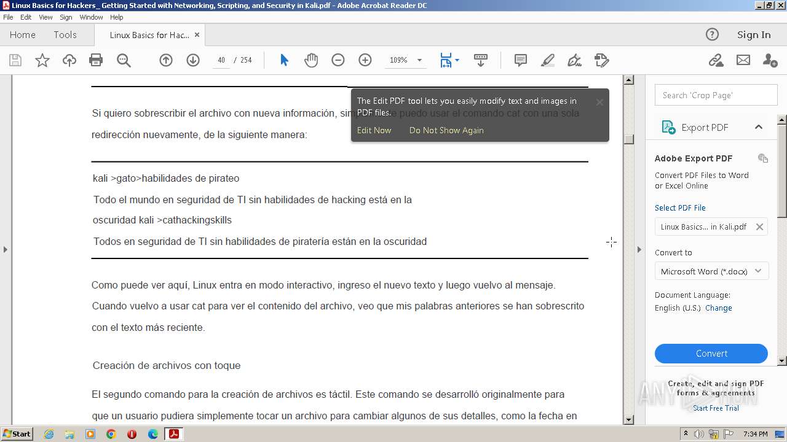
Task: Go to previous page arrow
Action: tap(166, 60)
